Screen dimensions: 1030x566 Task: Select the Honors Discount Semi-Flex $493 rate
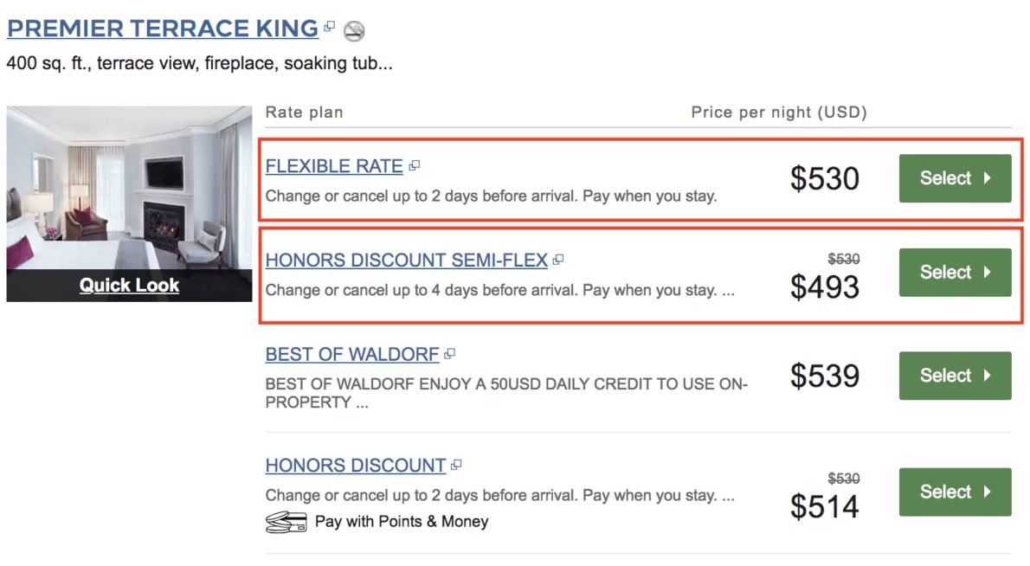pos(955,273)
